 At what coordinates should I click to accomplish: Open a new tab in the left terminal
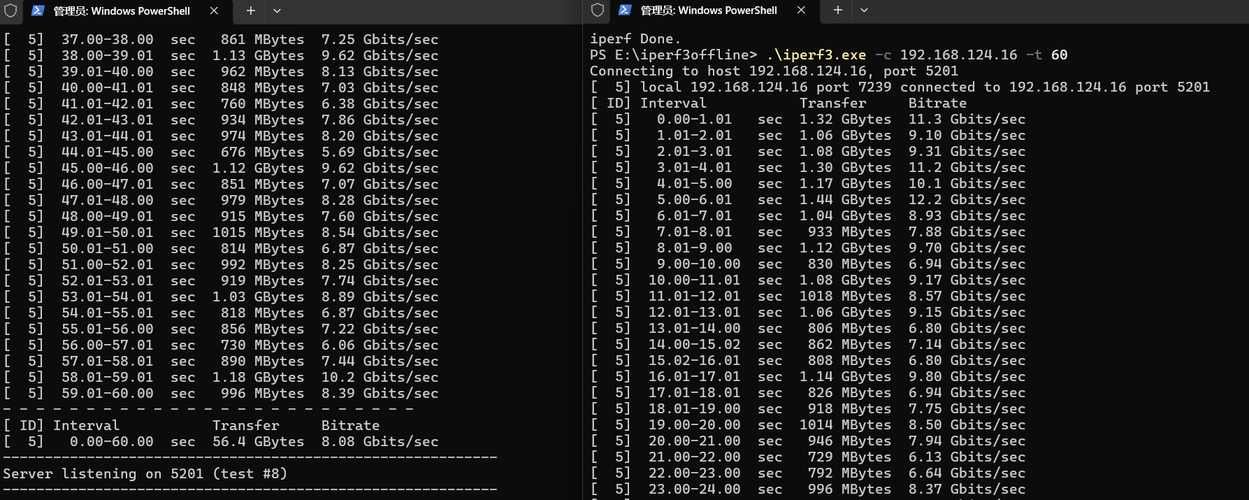tap(251, 10)
